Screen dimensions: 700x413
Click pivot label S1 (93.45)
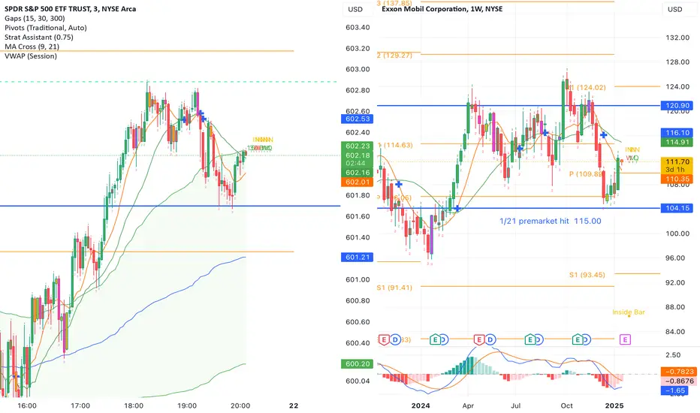[x=587, y=275]
